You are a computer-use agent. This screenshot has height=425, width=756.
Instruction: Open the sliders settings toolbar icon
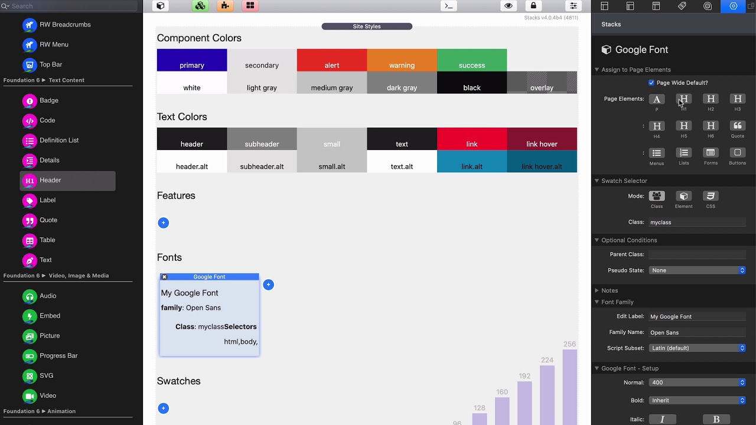(573, 6)
